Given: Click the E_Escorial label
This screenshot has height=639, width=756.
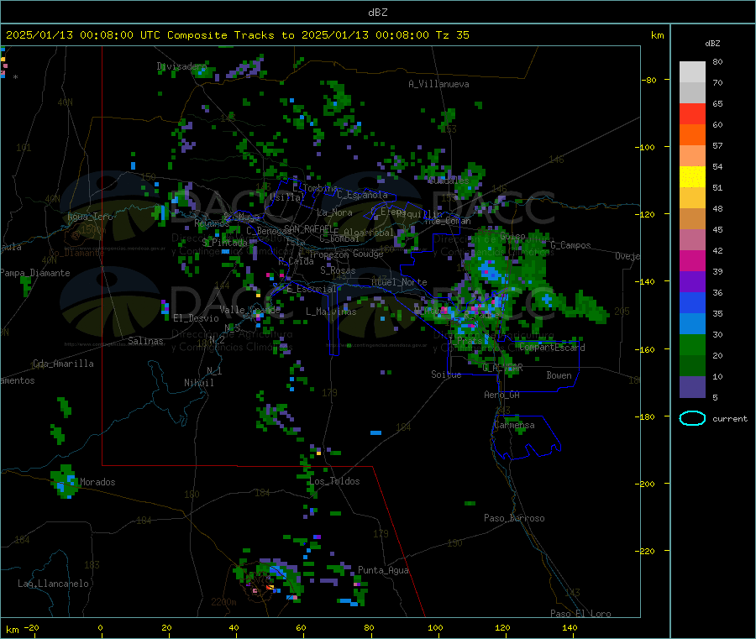Looking at the screenshot, I should tap(312, 289).
